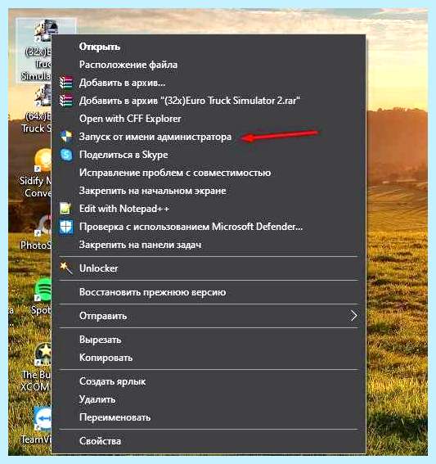This screenshot has height=464, width=436.
Task: Expand the 'Отправить' submenu arrow
Action: click(353, 316)
